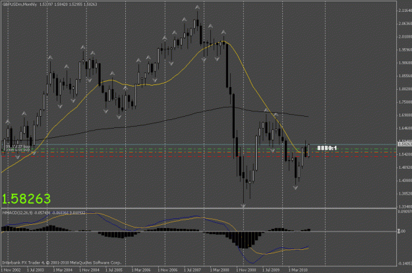Viewport: 412px width, 273px height.
Task: Click the 1 Nov 2002 date label
Action: click(11, 270)
